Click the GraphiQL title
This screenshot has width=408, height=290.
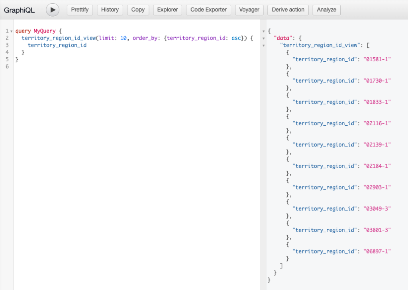tap(20, 10)
